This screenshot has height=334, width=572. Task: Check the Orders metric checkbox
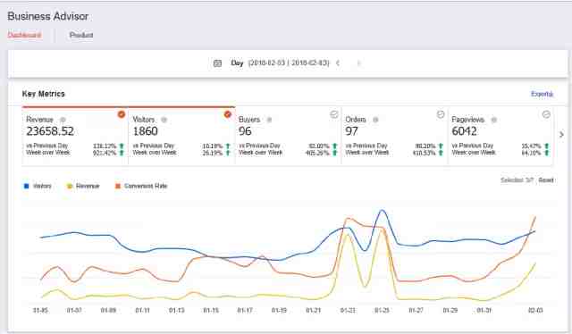(441, 114)
